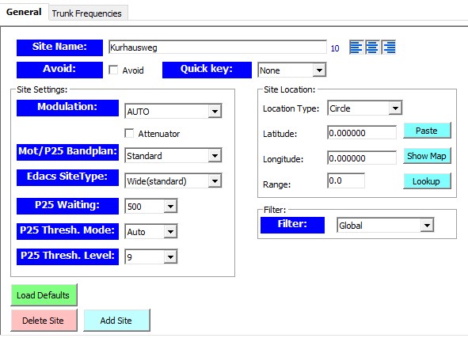Click the blue Quick key label
This screenshot has height=338, width=468.
pos(207,70)
